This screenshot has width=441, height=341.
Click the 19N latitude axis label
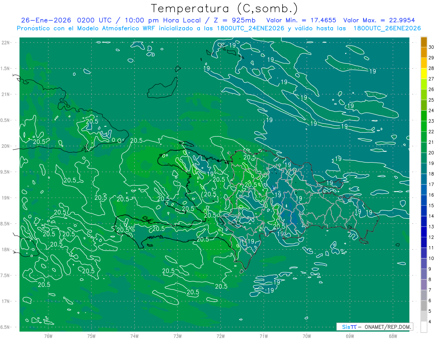point(6,198)
